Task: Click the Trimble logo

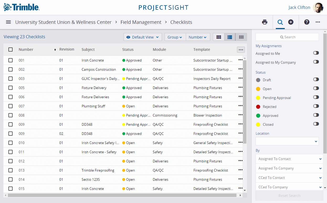Action: (x=22, y=7)
